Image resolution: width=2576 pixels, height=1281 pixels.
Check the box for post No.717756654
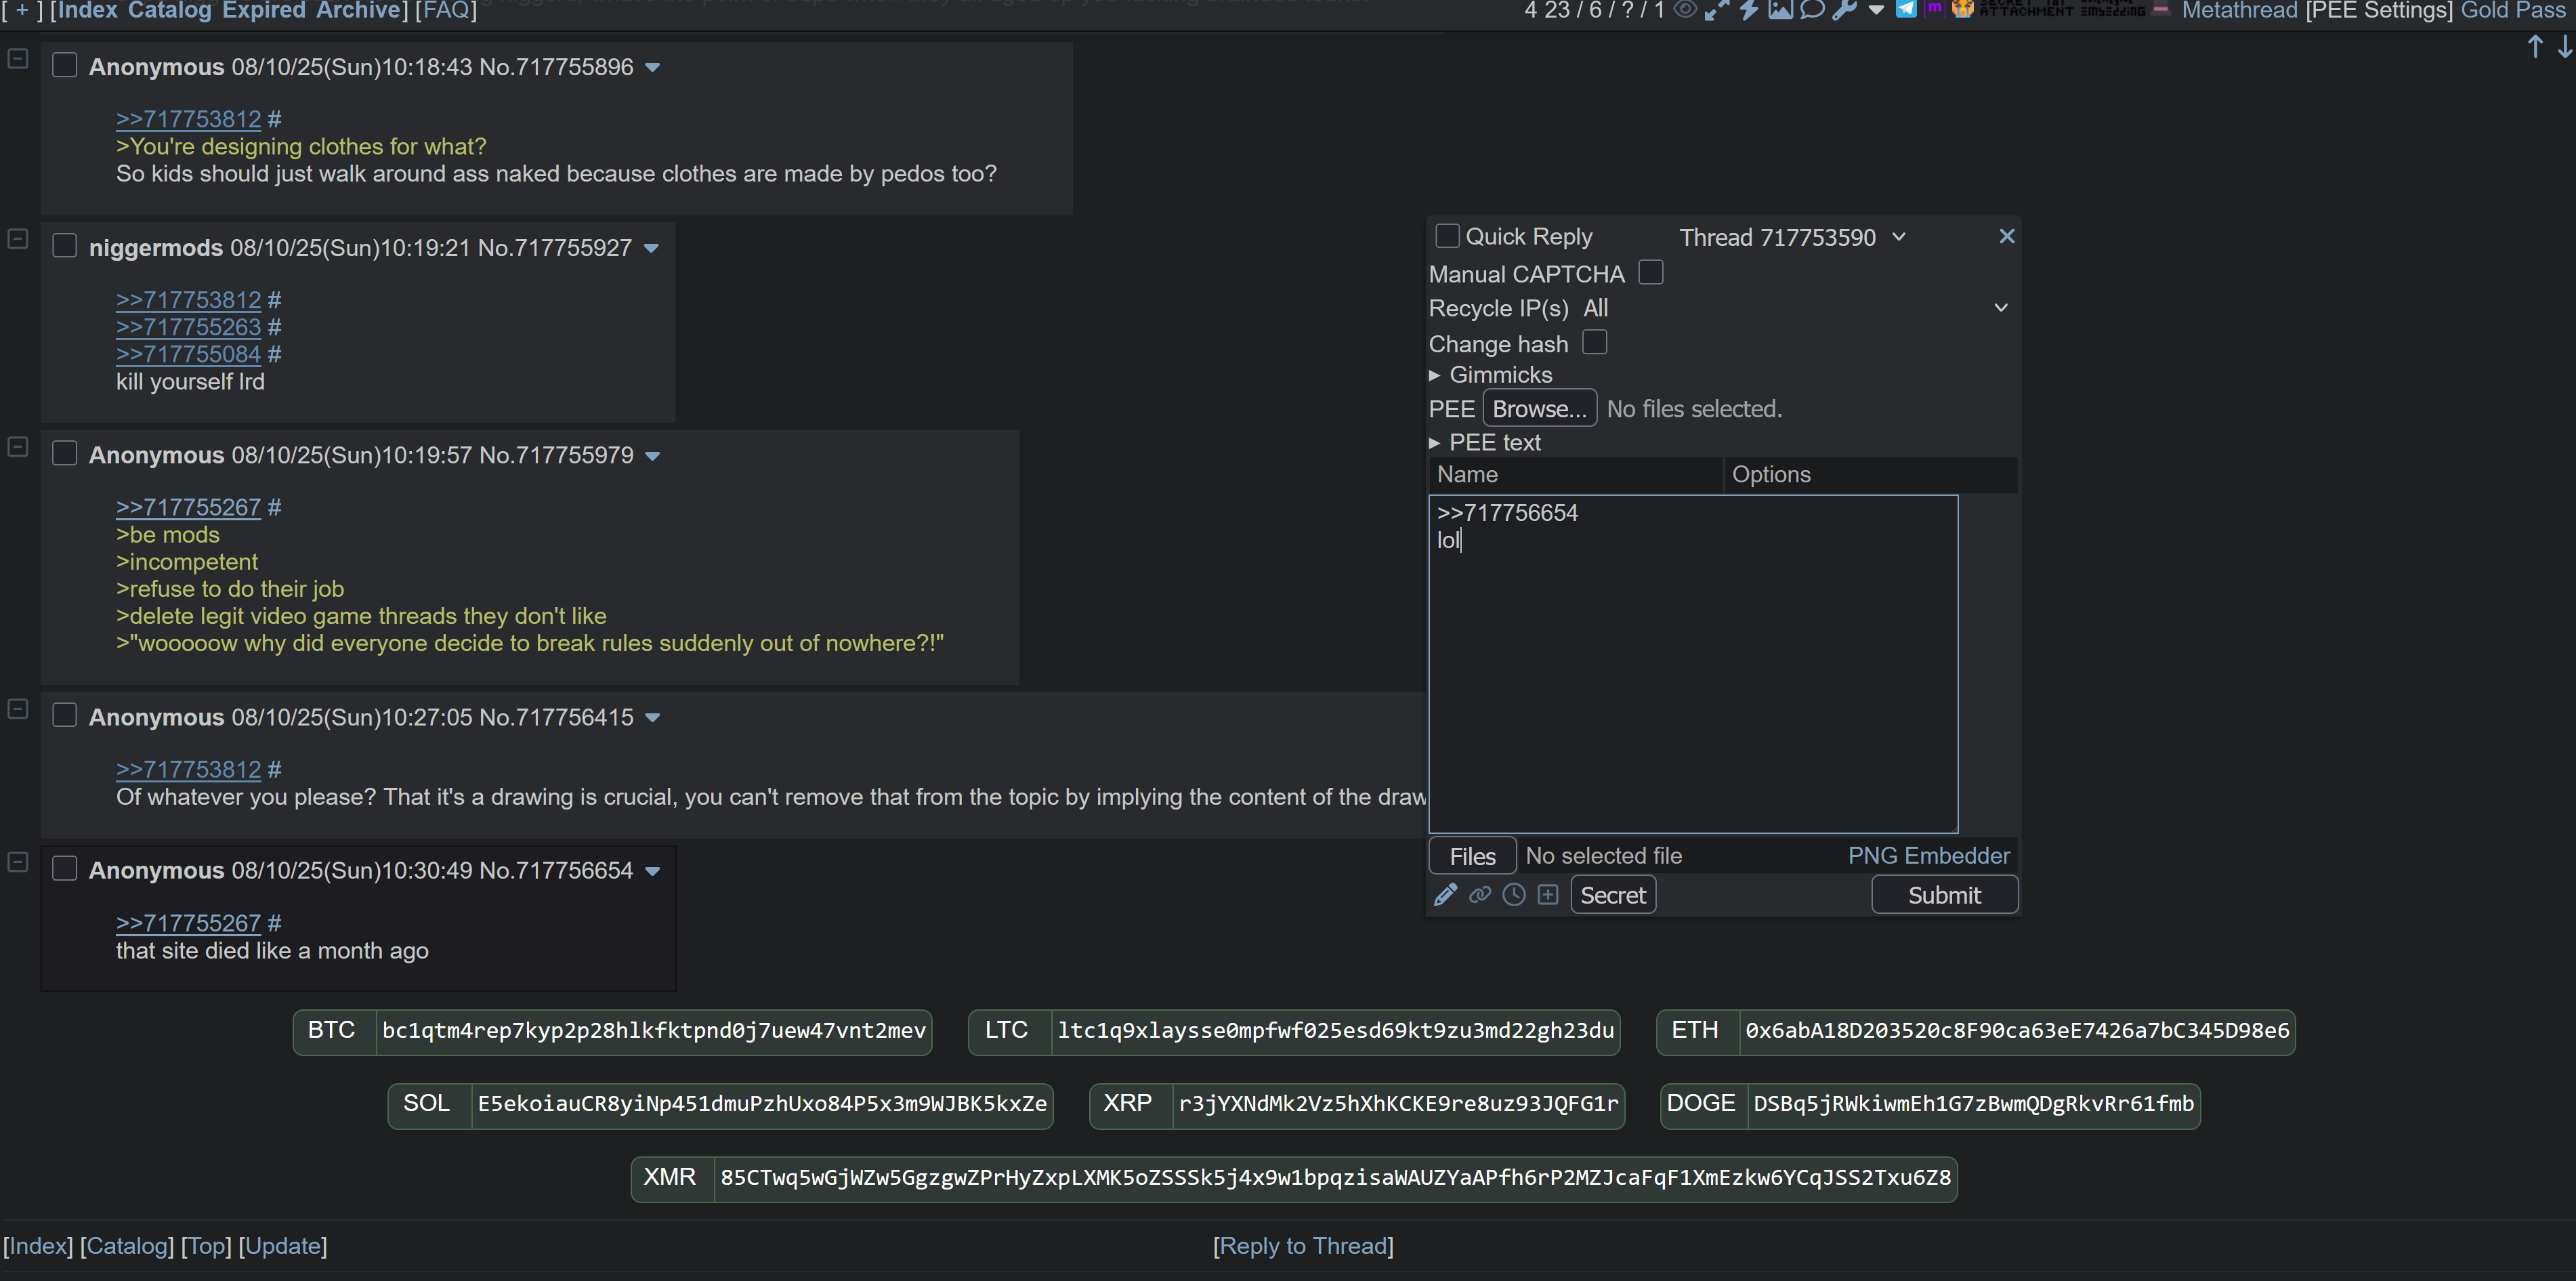pyautogui.click(x=65, y=868)
